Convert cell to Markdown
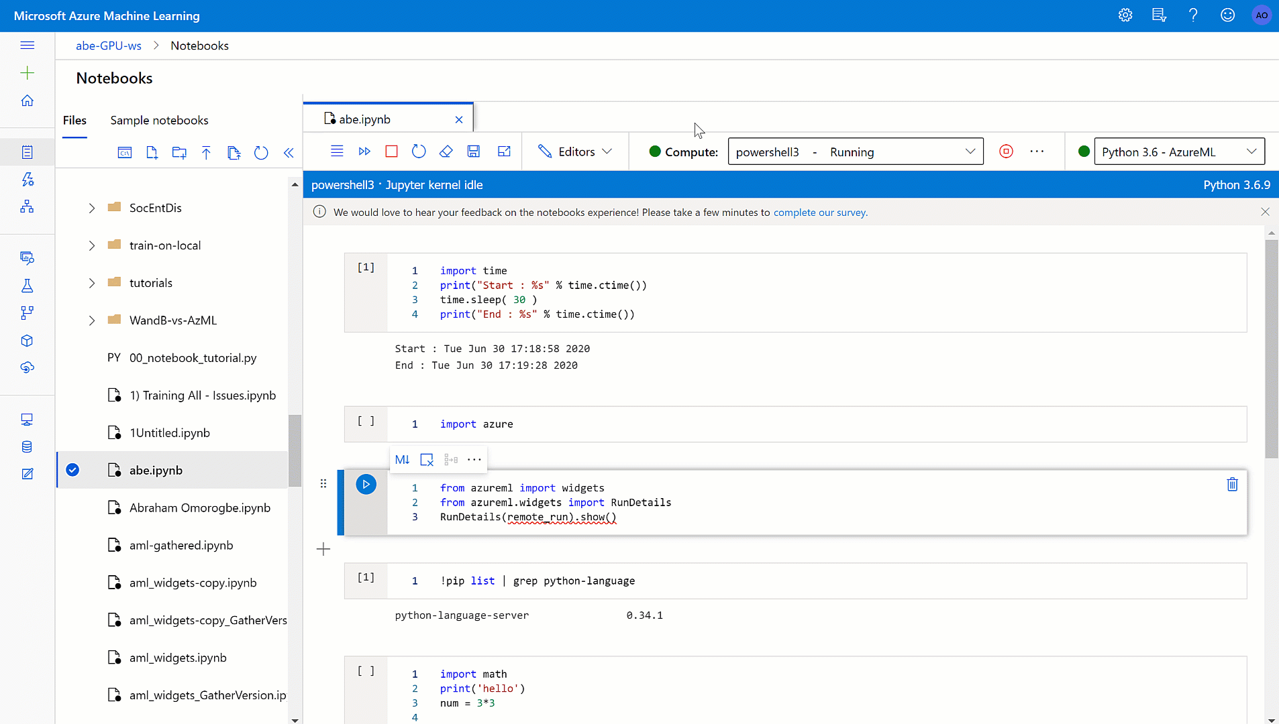Viewport: 1279px width, 724px height. tap(402, 460)
